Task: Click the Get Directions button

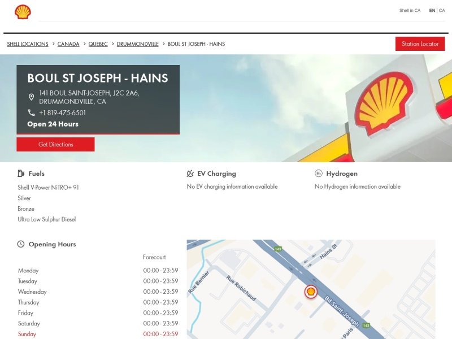Action: point(55,145)
